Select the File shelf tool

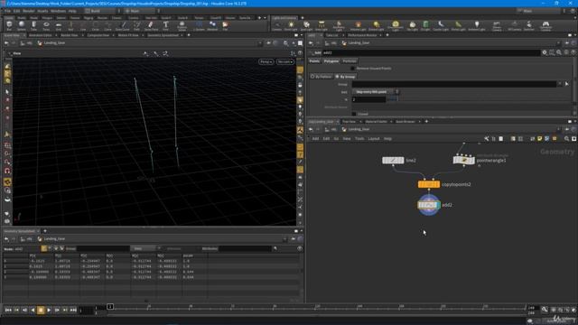pyautogui.click(x=225, y=25)
